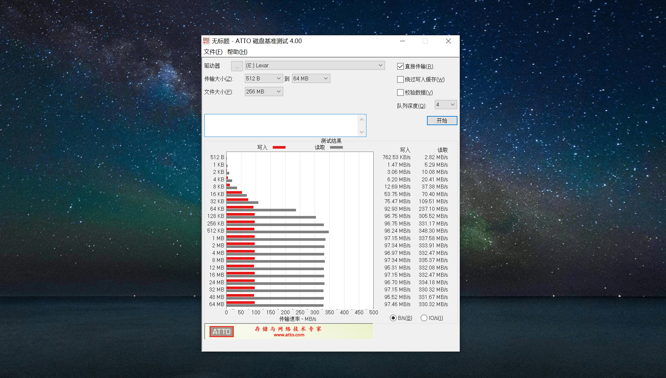Click the 64 MB row label in chart
Image resolution: width=666 pixels, height=378 pixels.
tap(217, 304)
